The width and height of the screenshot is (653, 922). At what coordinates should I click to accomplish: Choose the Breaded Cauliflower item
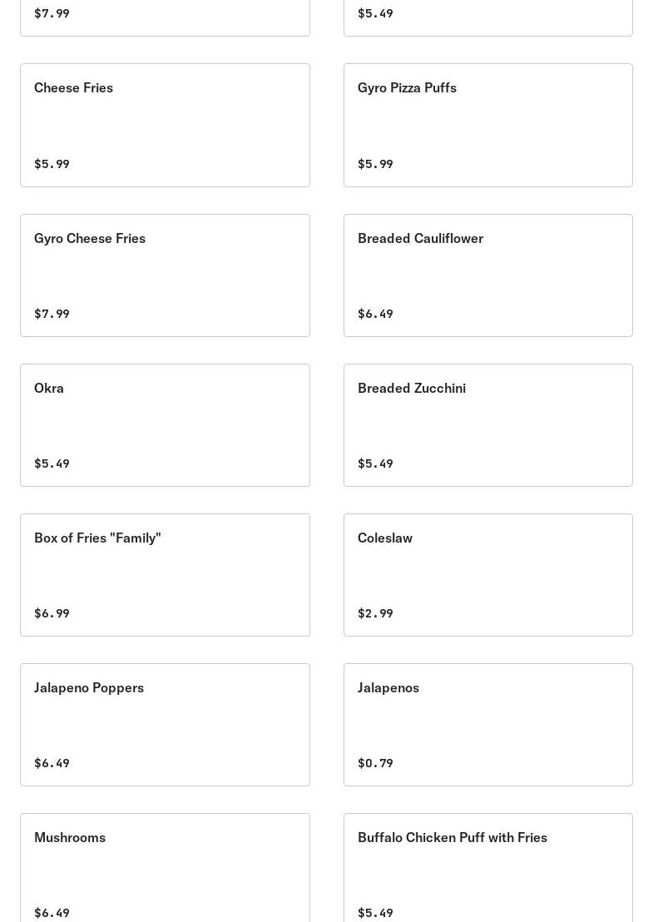[x=487, y=275]
